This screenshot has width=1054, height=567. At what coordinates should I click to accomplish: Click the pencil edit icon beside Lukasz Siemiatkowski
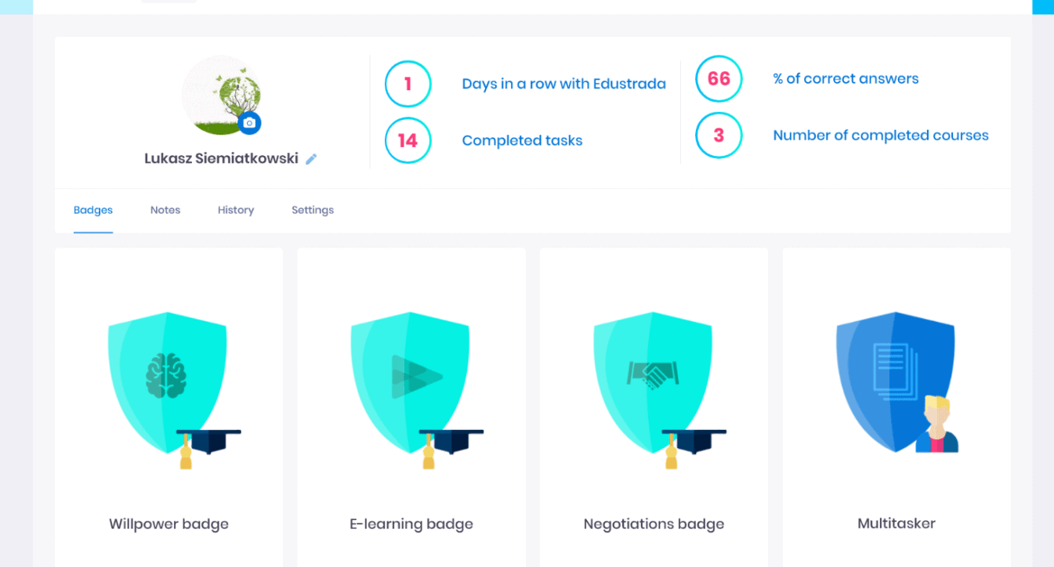(311, 159)
